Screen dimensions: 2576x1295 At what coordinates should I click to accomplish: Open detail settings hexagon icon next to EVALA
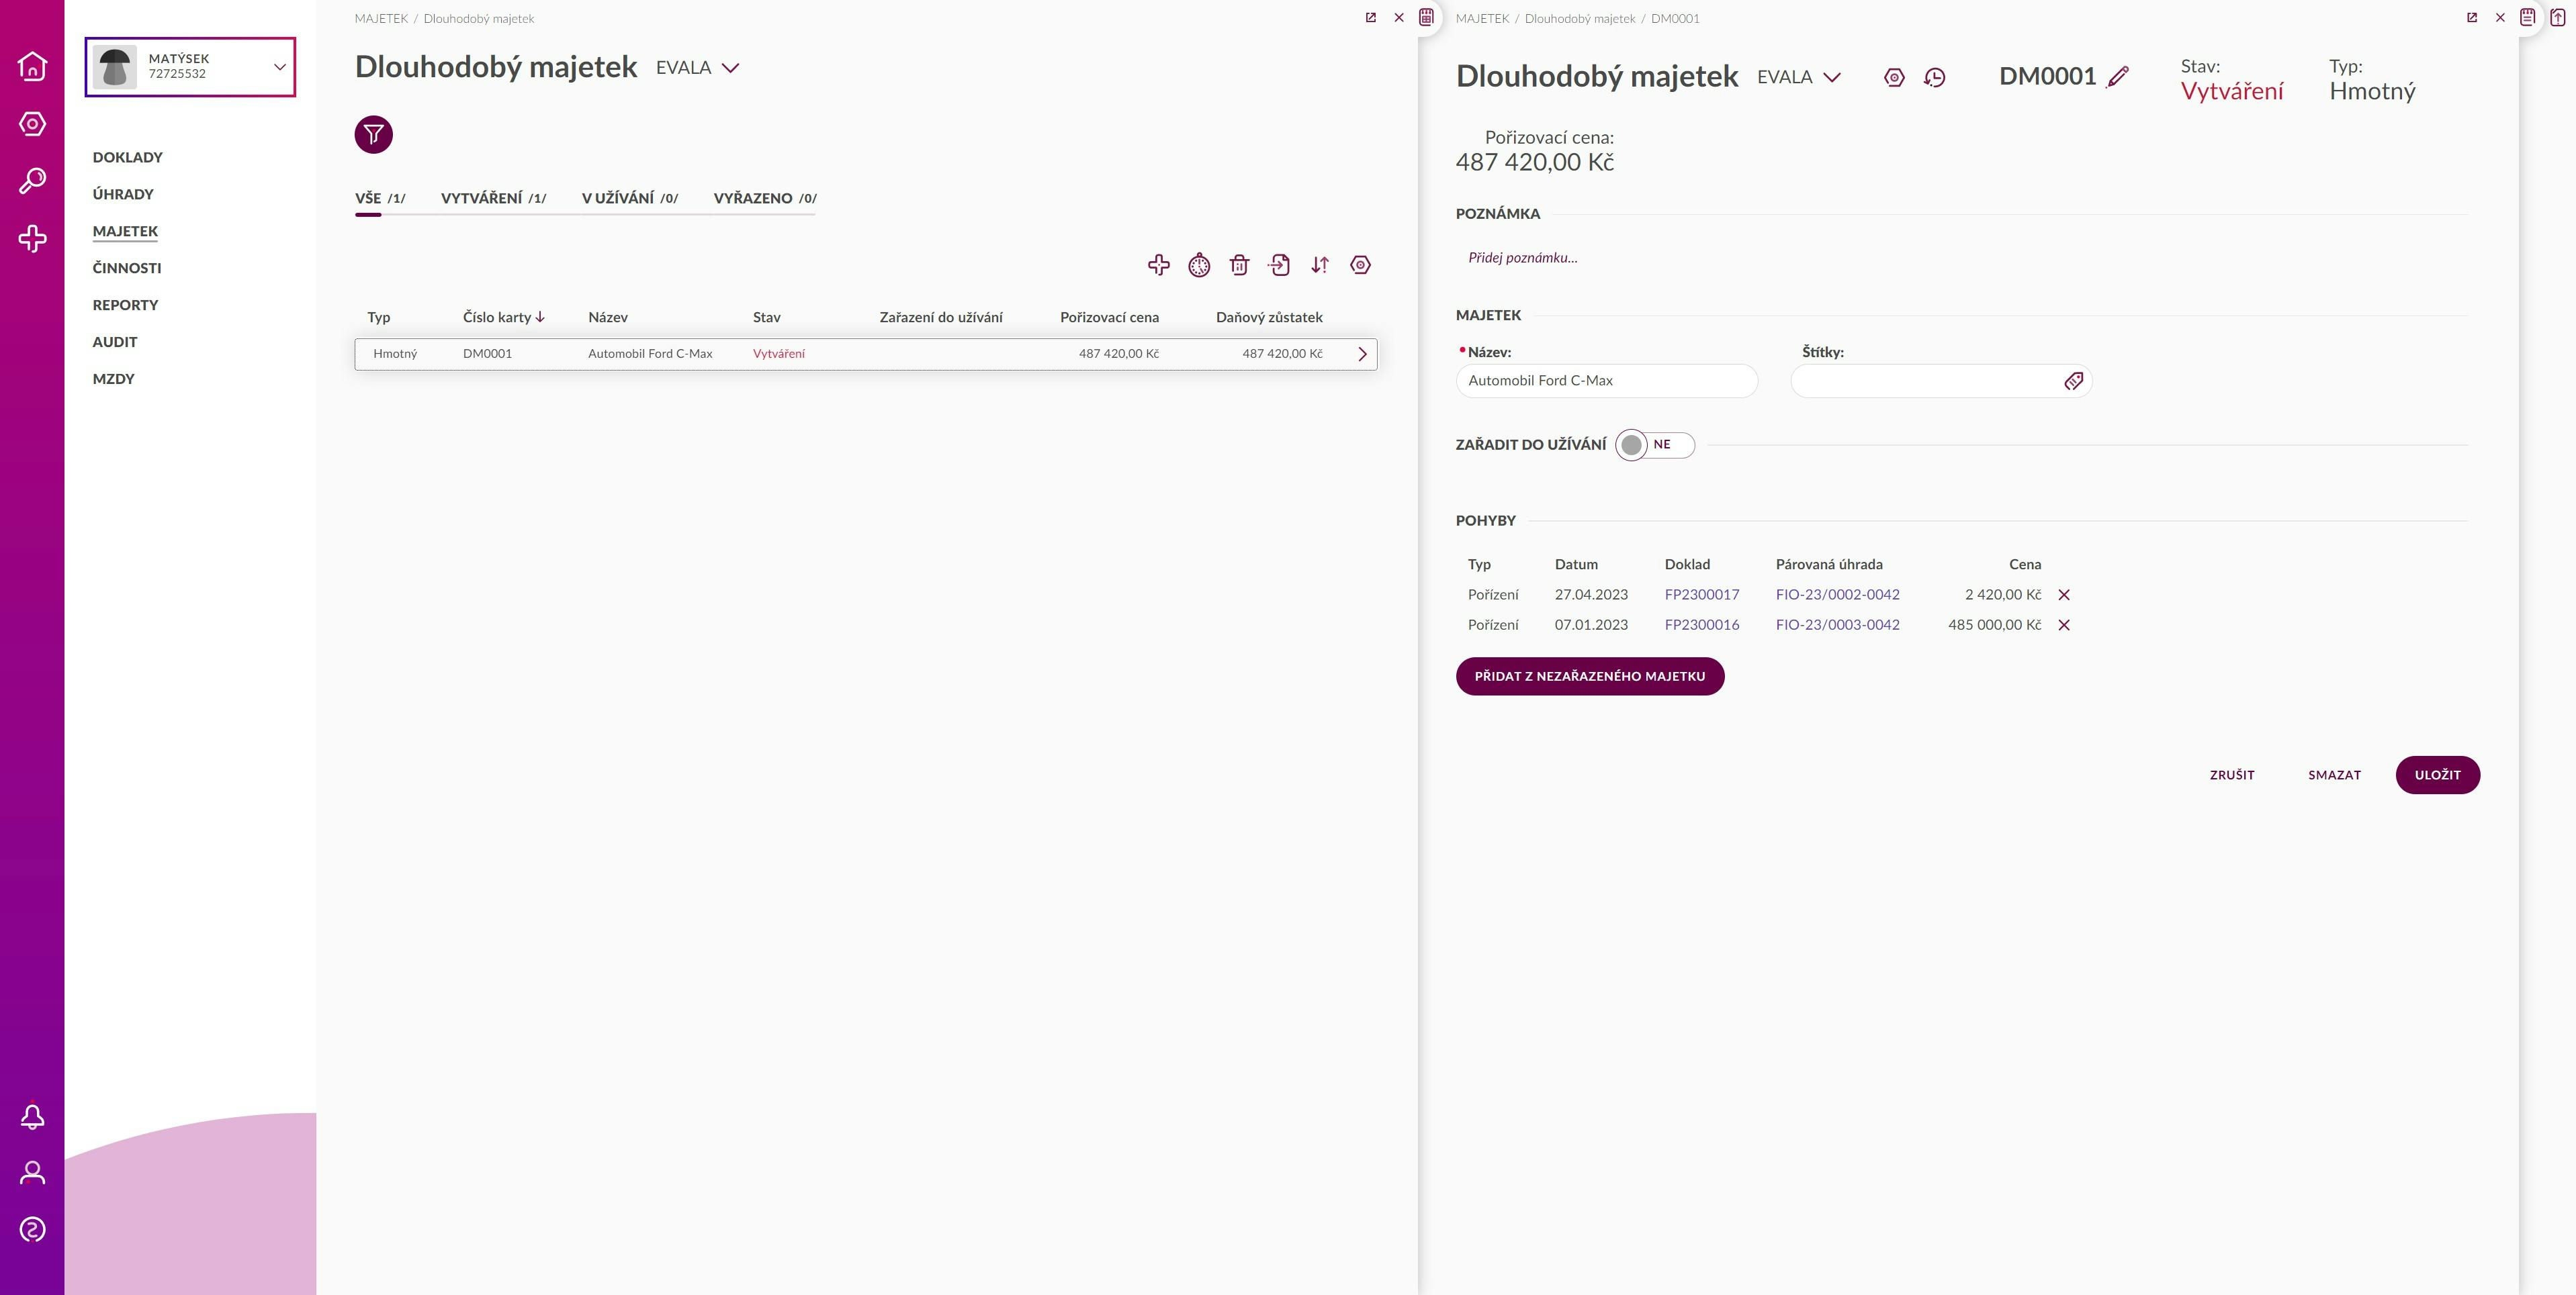click(x=1894, y=77)
